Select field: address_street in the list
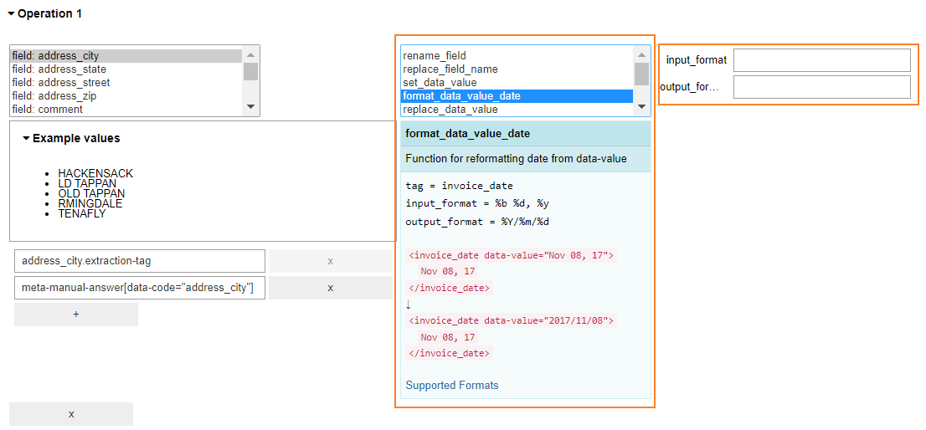Screen dimensions: 926x430 126,83
